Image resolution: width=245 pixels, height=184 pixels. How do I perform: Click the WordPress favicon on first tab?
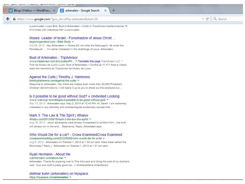10,11
